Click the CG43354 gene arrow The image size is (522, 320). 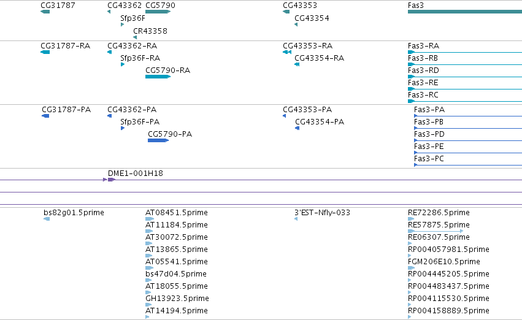[x=296, y=25]
